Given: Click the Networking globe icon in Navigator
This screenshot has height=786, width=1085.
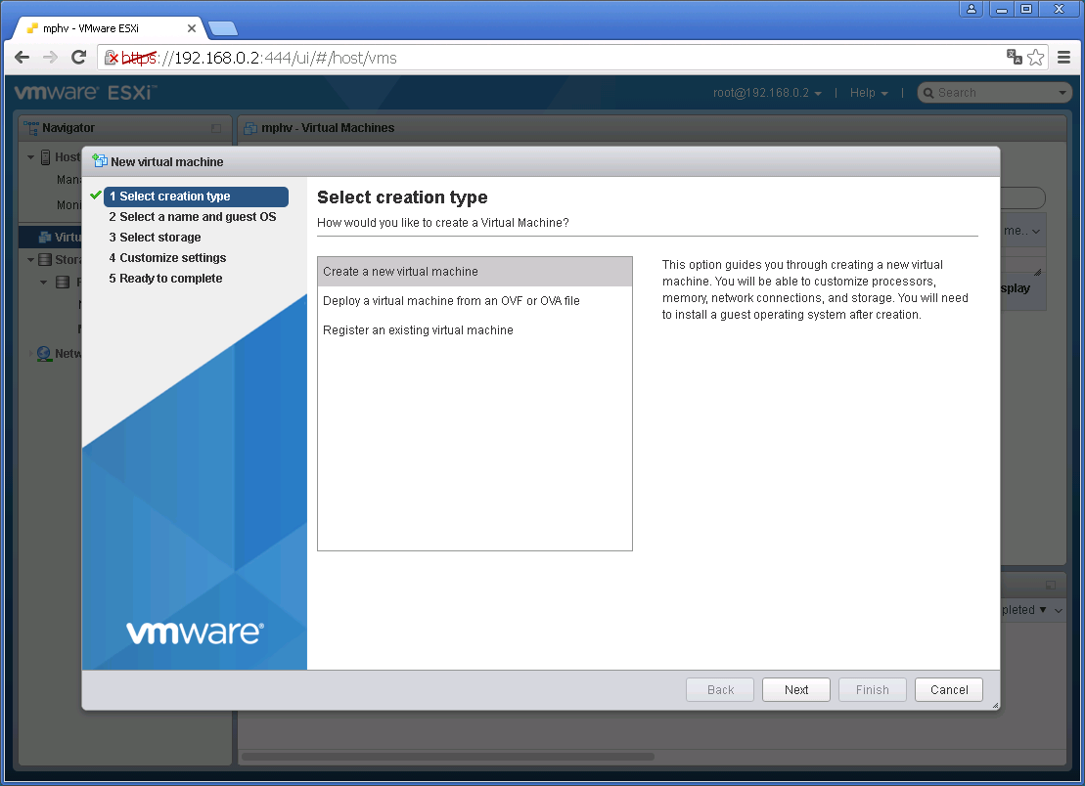Looking at the screenshot, I should tap(44, 353).
